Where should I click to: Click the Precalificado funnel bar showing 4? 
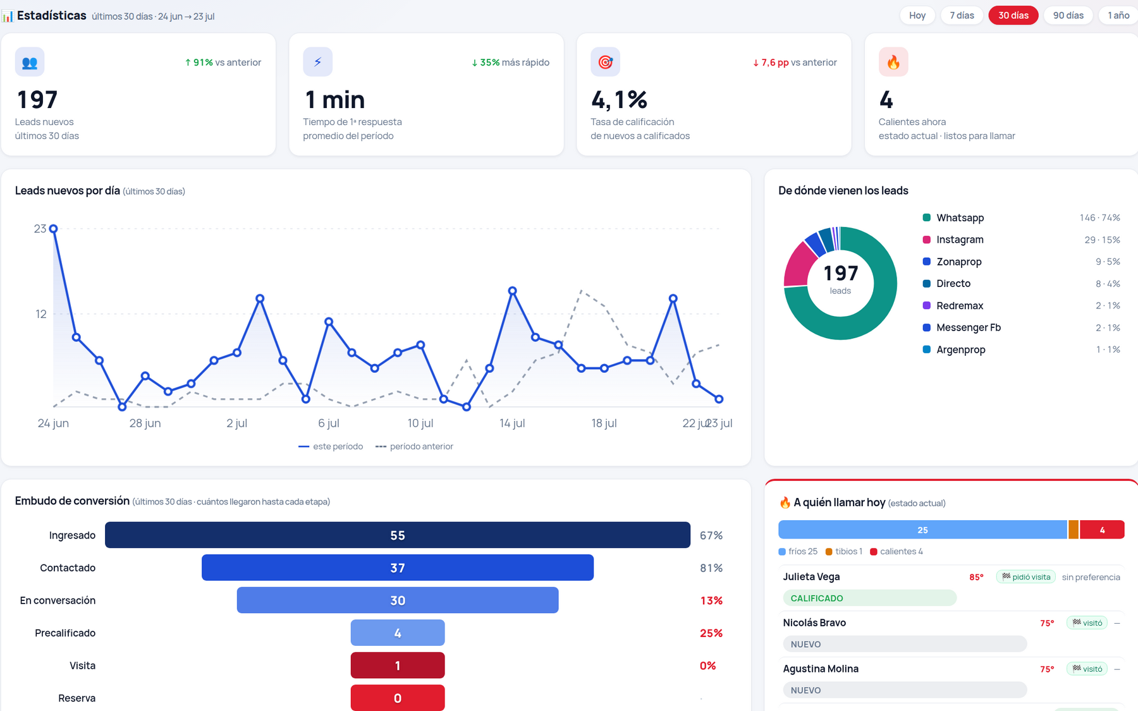pos(398,633)
